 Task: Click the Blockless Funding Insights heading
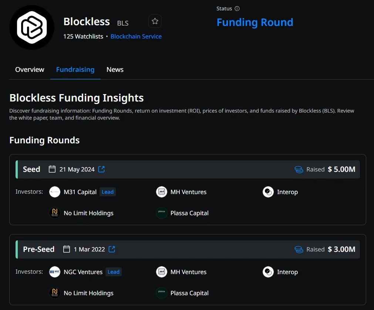coord(77,98)
